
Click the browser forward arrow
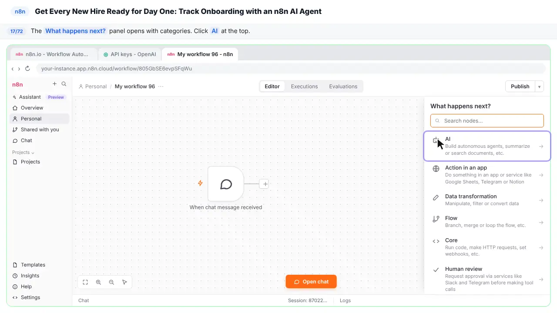[x=18, y=69]
